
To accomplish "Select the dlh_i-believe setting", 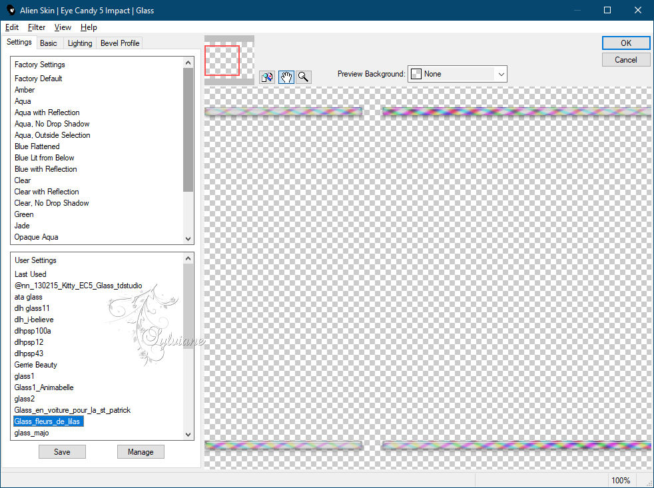I will coord(34,320).
